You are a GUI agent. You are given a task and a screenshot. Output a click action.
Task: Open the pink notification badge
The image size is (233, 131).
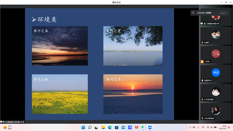click(x=229, y=127)
